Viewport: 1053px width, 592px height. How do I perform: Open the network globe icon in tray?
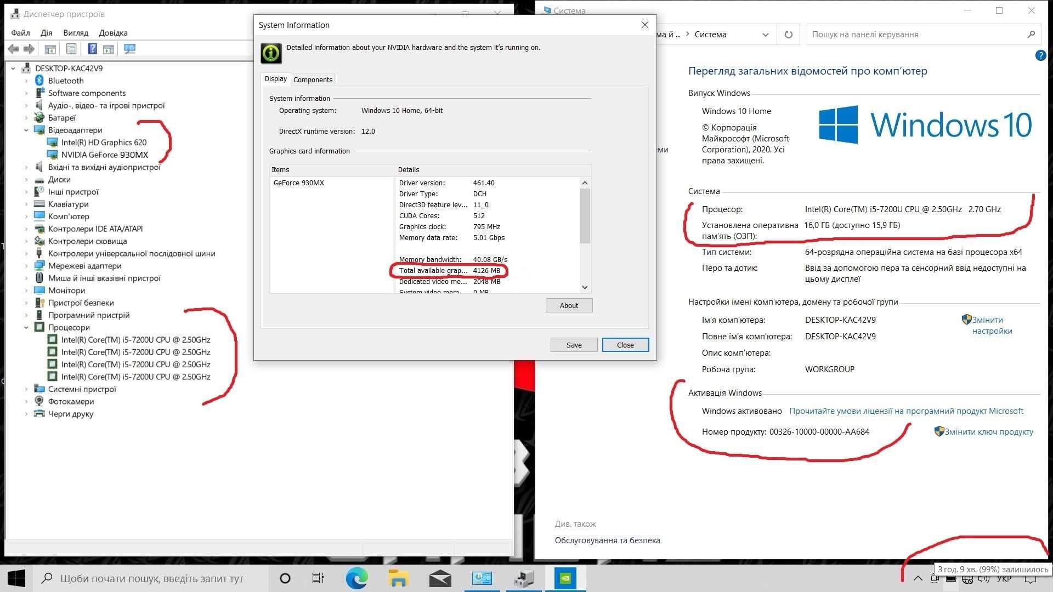(967, 579)
